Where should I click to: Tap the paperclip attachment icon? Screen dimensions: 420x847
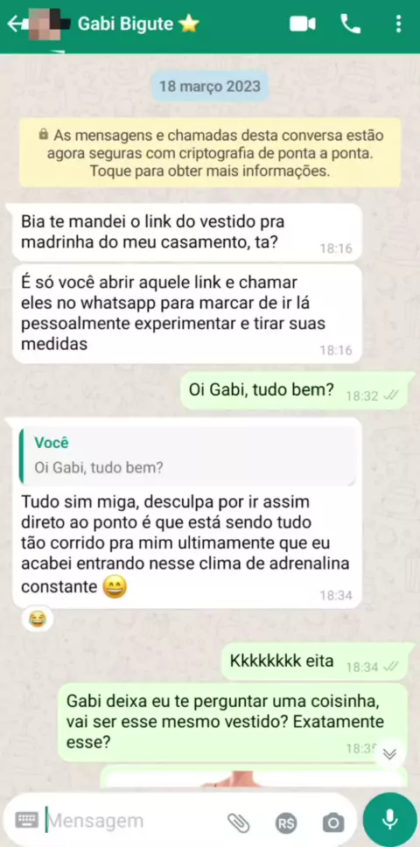[x=238, y=822]
